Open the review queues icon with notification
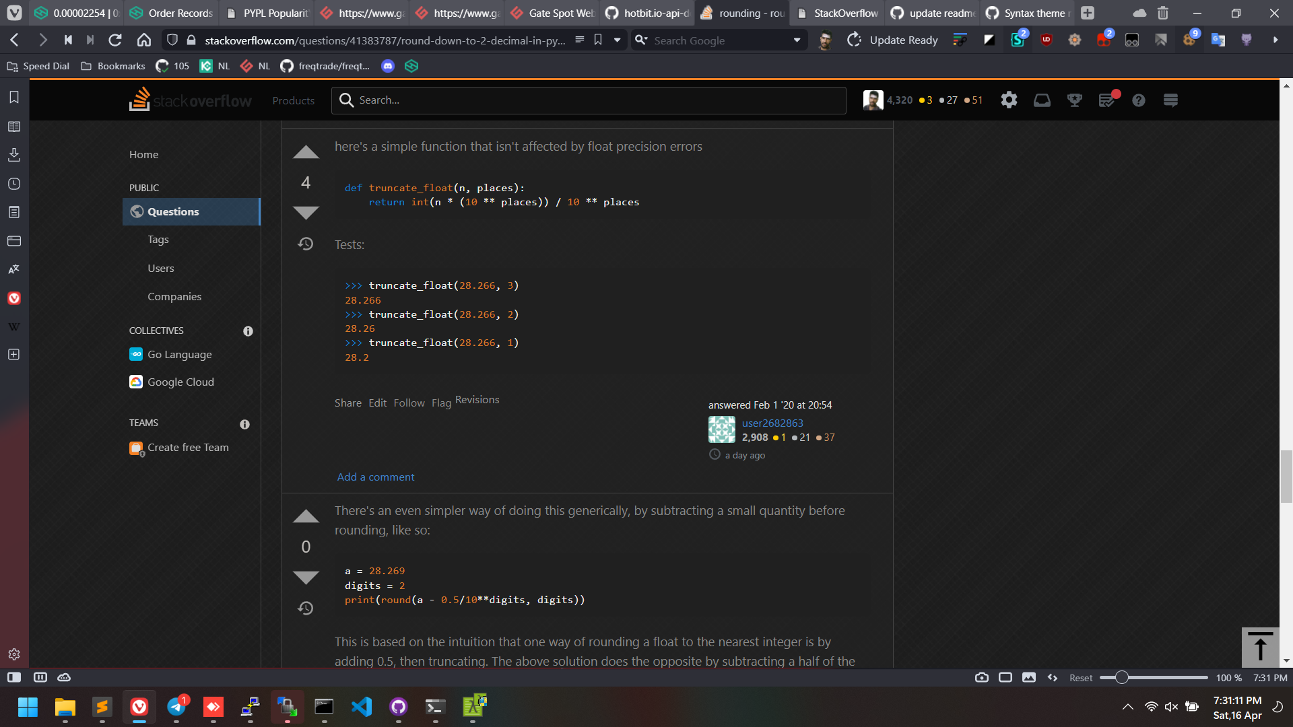1293x727 pixels. [1107, 100]
